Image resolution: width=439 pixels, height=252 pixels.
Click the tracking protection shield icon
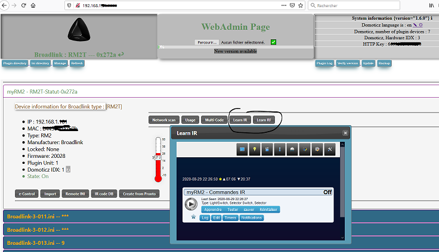click(69, 5)
